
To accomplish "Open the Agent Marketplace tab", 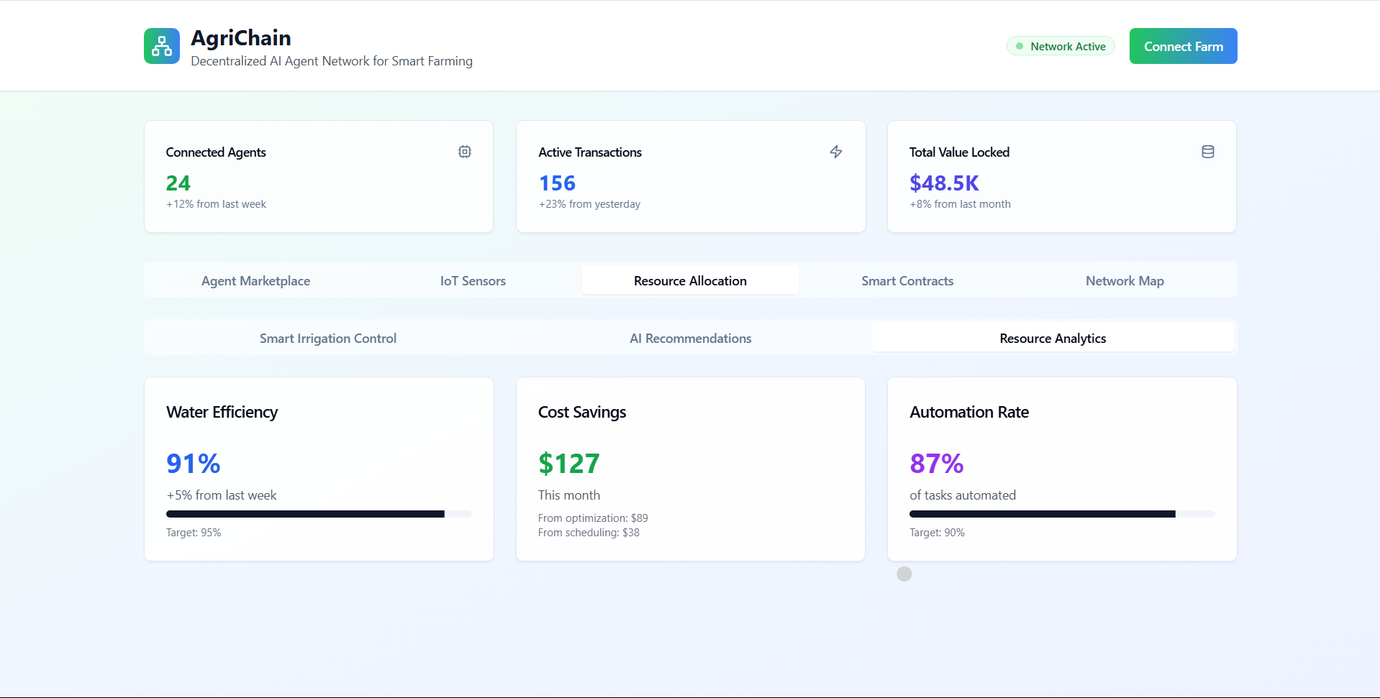I will [256, 280].
